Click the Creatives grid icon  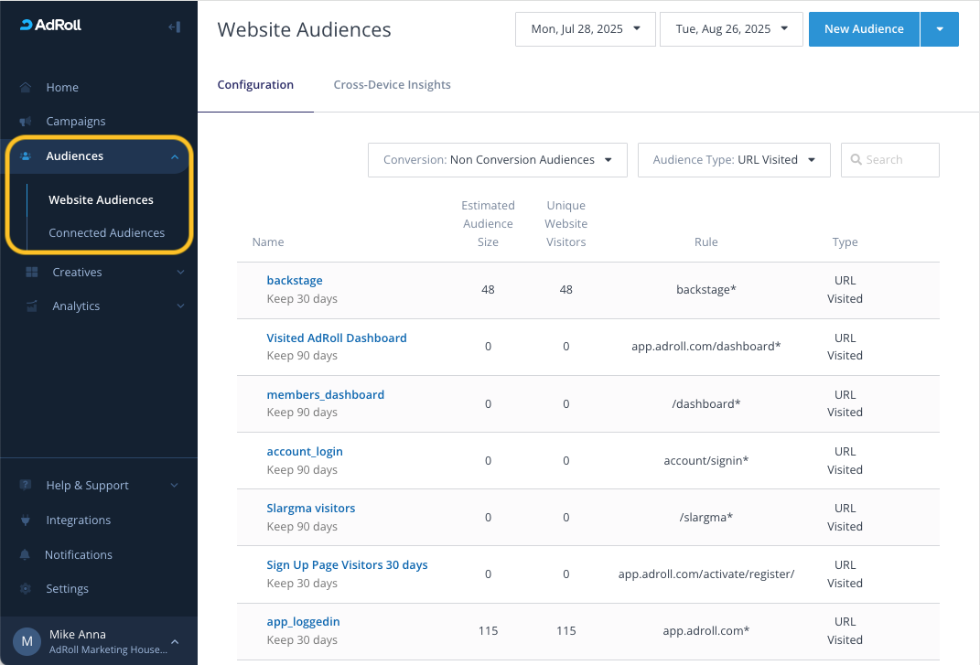click(x=31, y=273)
